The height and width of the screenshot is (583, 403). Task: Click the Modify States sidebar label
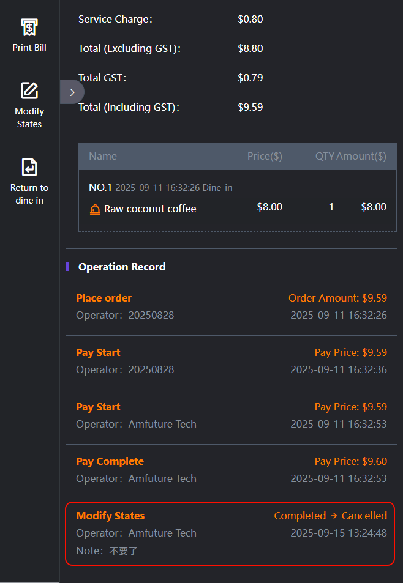pos(29,117)
